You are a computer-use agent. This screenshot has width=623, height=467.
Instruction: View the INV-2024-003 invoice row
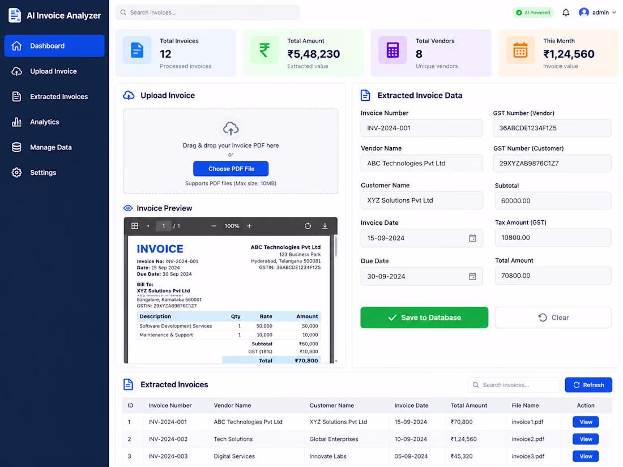pos(586,456)
